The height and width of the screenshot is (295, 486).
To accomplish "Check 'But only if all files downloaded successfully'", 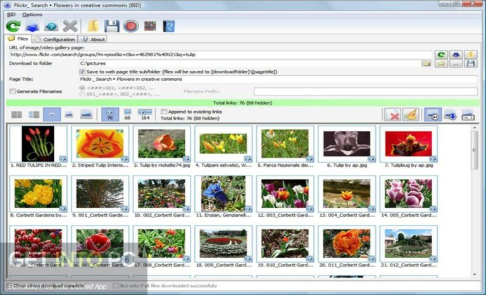I will (116, 286).
